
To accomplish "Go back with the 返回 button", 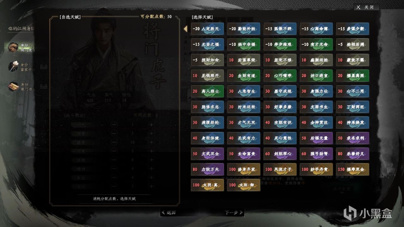I will (169, 212).
